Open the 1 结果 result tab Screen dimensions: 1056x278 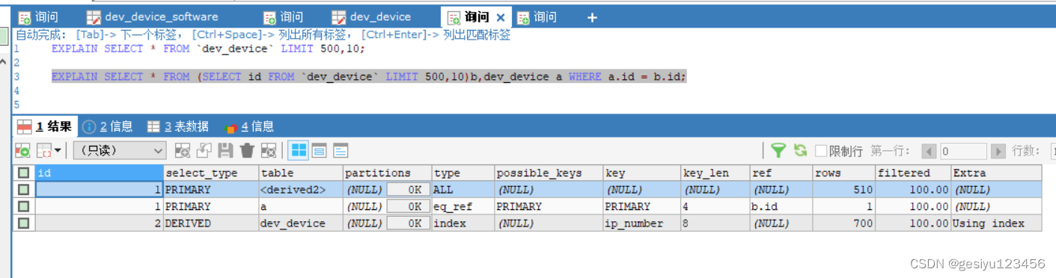tap(45, 126)
